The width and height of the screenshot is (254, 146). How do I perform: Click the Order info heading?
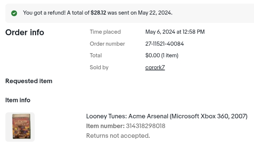coord(25,32)
